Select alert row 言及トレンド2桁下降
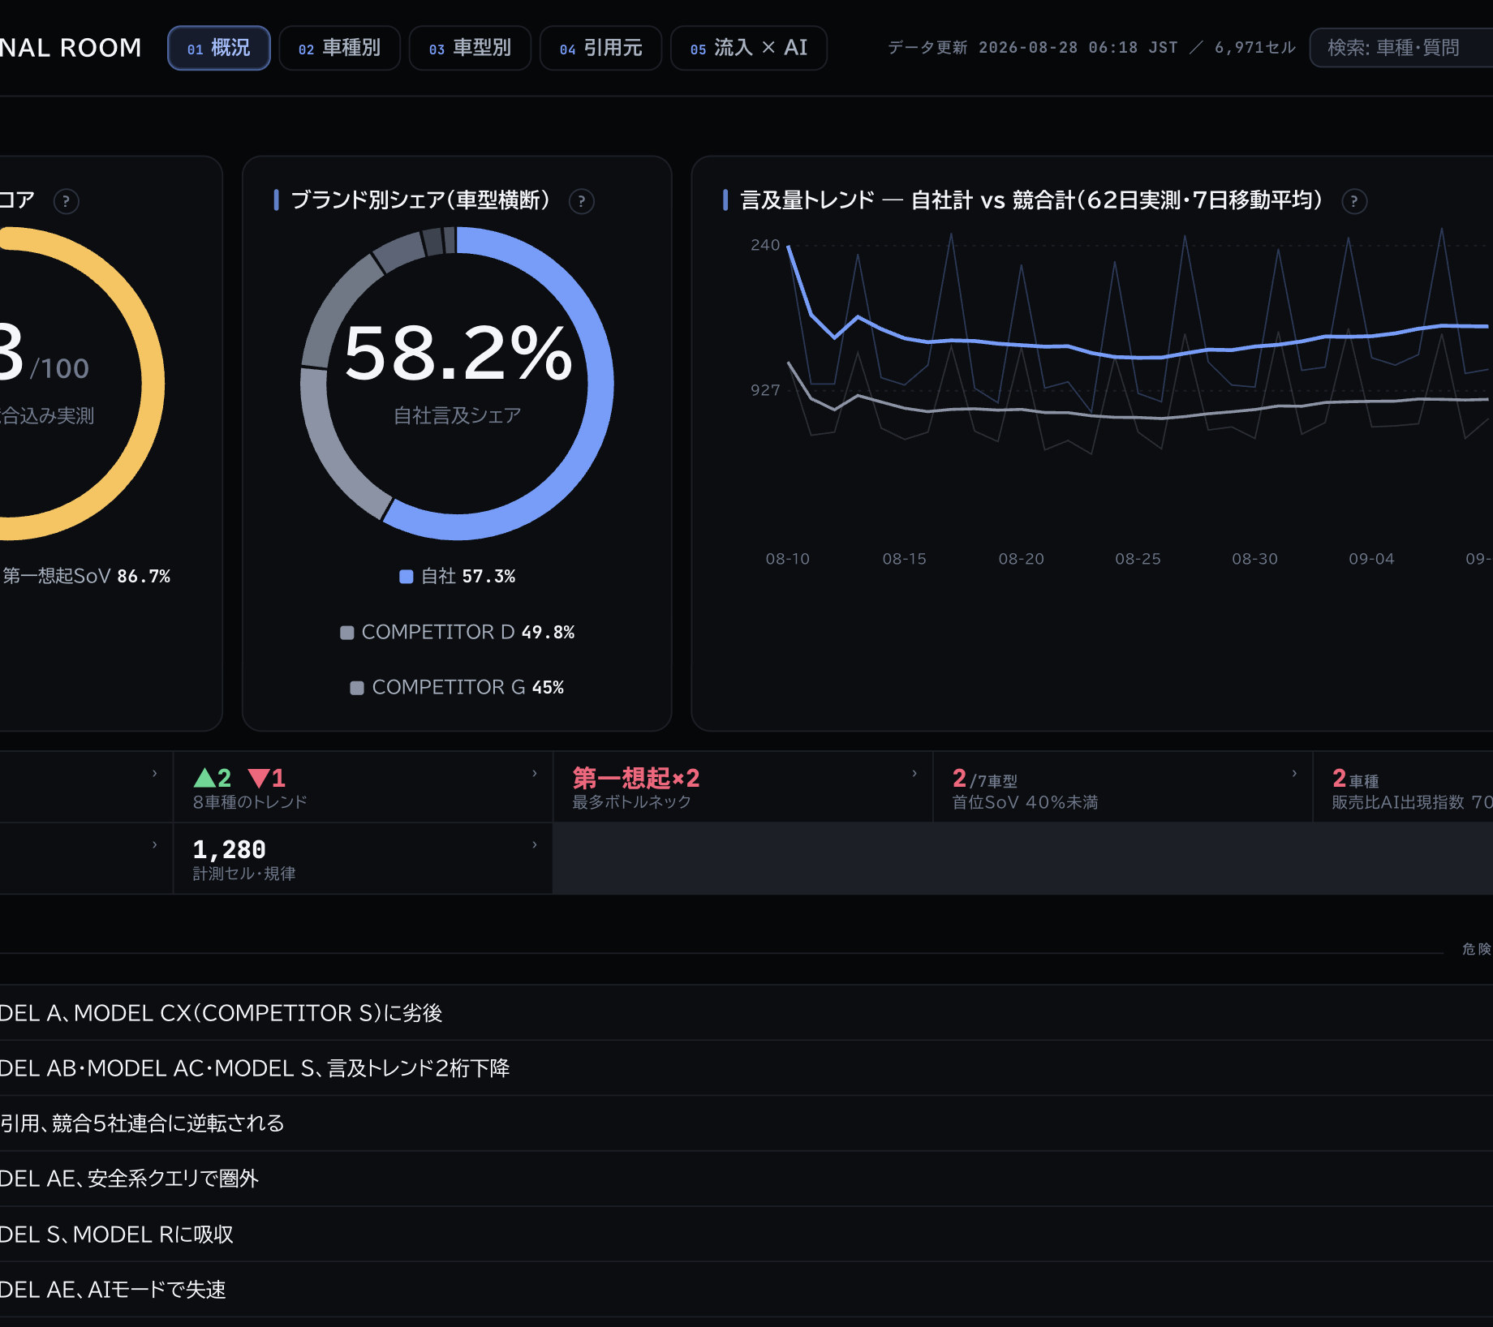 (x=746, y=1068)
